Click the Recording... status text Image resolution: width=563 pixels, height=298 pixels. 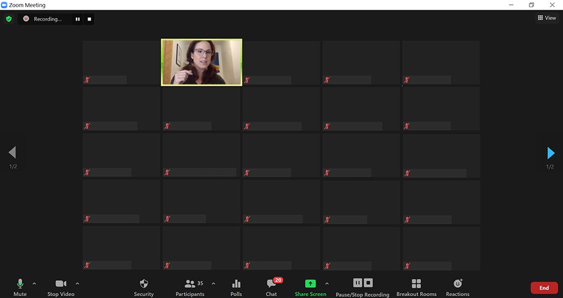[48, 19]
